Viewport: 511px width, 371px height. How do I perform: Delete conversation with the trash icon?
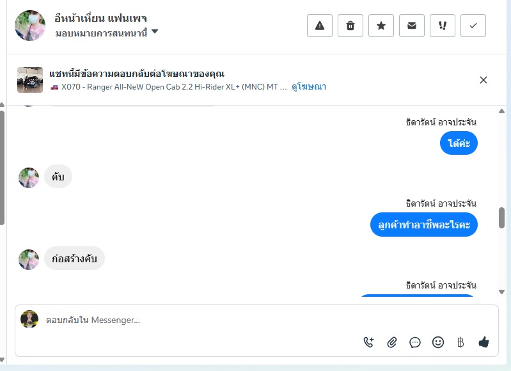tap(350, 26)
